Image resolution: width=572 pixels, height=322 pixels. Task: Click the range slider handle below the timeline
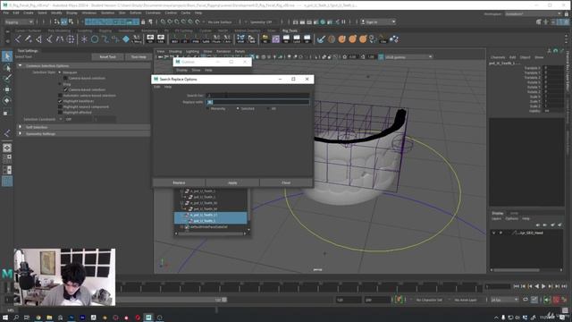(224, 300)
